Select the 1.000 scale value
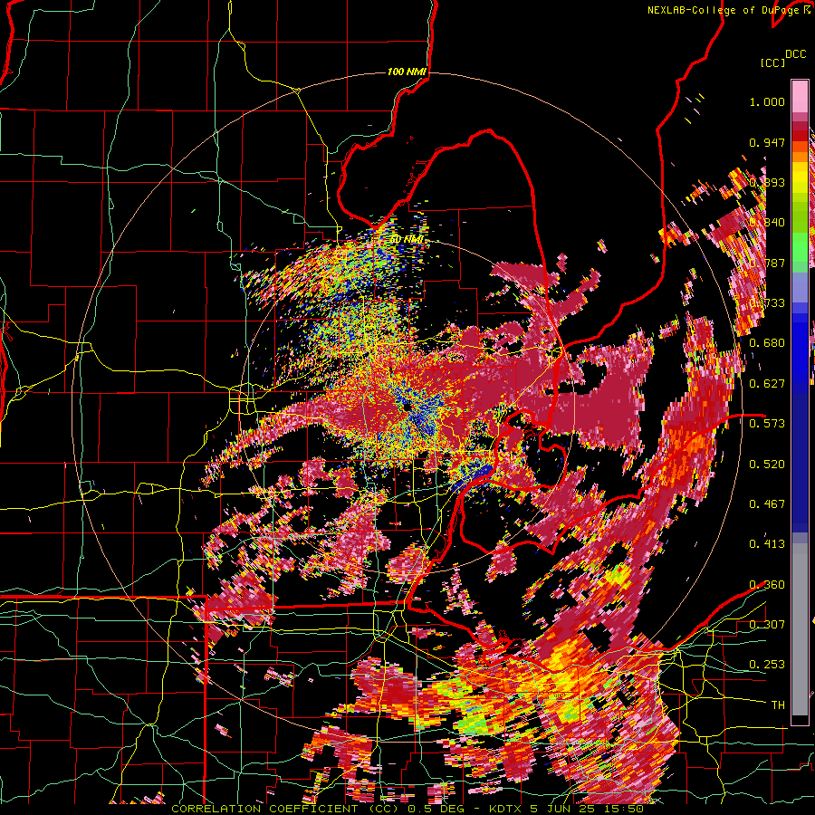 coord(767,101)
